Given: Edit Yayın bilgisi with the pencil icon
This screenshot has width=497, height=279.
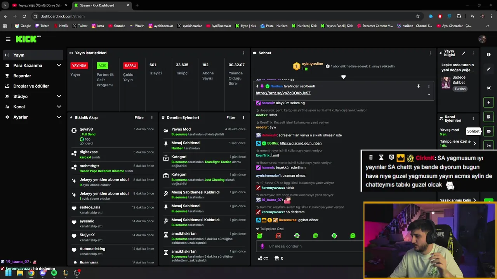Looking at the screenshot, I should click(464, 53).
